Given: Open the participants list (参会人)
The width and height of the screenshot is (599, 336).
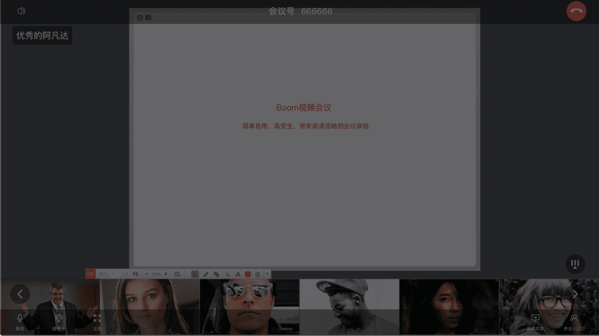Looking at the screenshot, I should click(574, 321).
